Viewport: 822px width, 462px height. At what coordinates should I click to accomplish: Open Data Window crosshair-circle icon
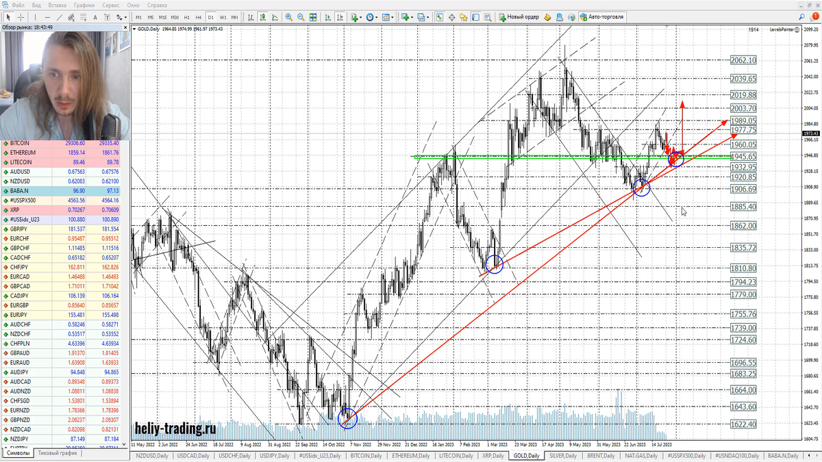point(451,16)
